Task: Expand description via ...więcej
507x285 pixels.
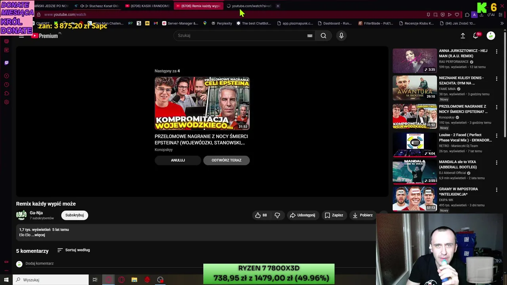Action: (x=39, y=235)
